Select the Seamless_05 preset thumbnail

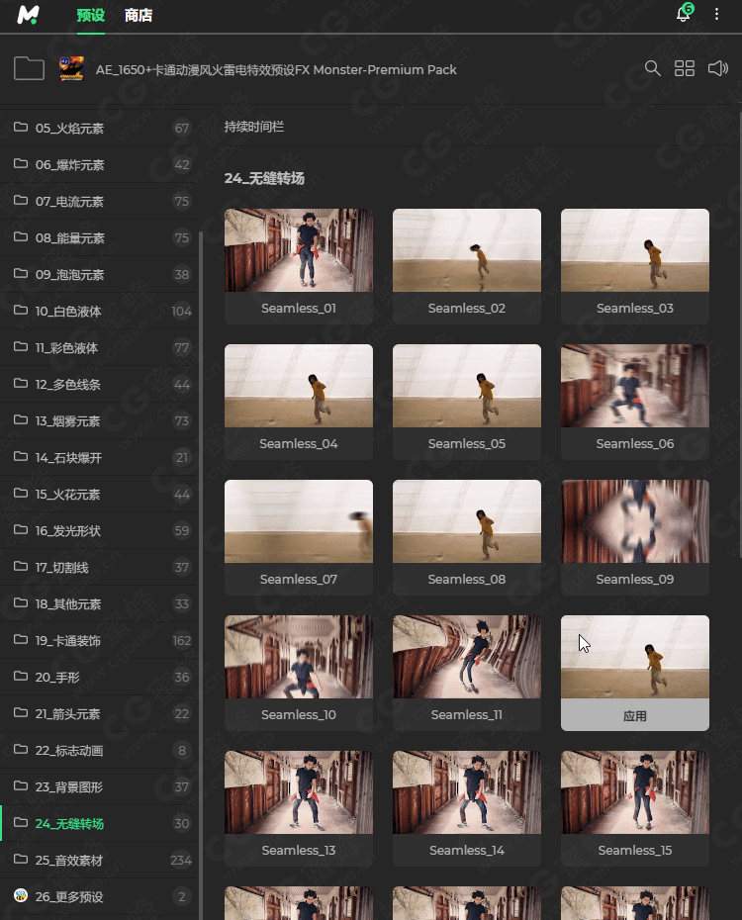point(466,386)
